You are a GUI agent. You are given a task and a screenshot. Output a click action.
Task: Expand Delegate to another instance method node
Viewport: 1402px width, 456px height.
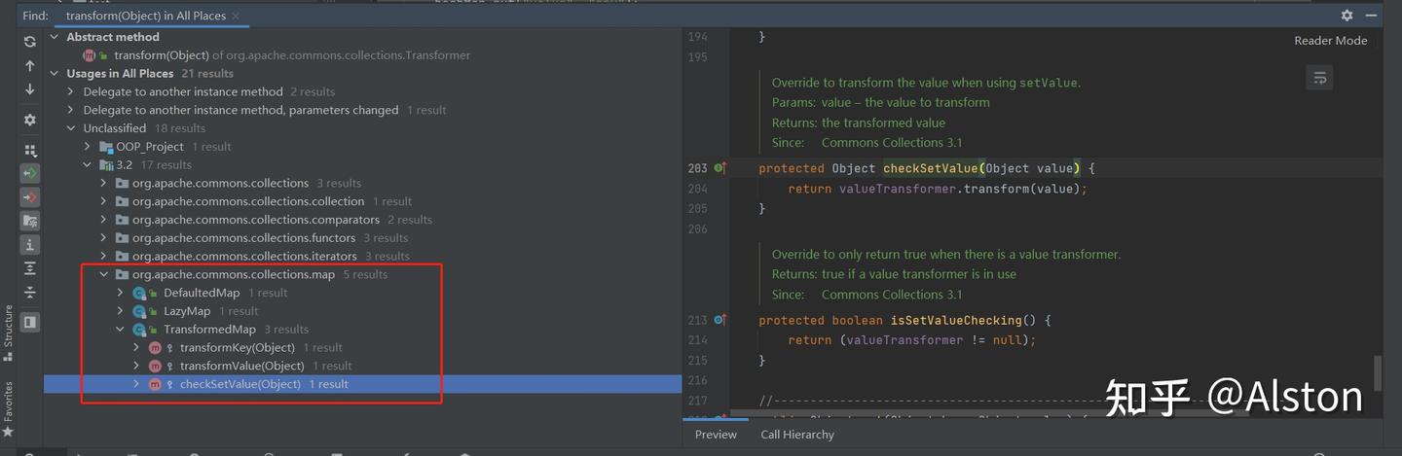pos(71,91)
